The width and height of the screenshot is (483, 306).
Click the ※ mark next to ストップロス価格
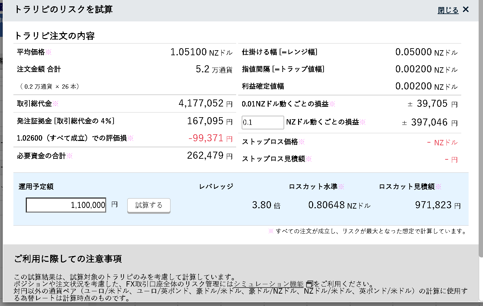302,142
